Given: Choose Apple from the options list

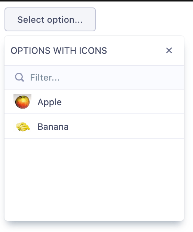Looking at the screenshot, I should (94, 101).
